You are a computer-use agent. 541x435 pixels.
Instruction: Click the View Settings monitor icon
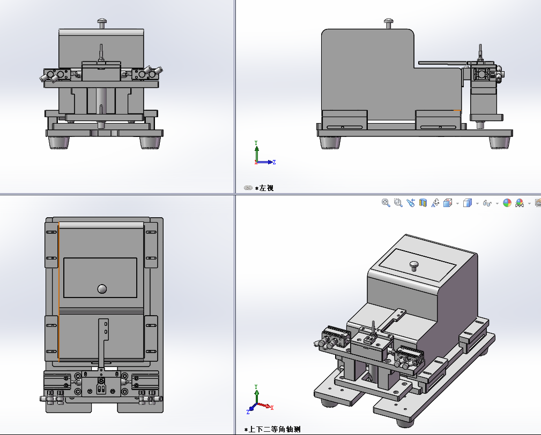click(538, 203)
